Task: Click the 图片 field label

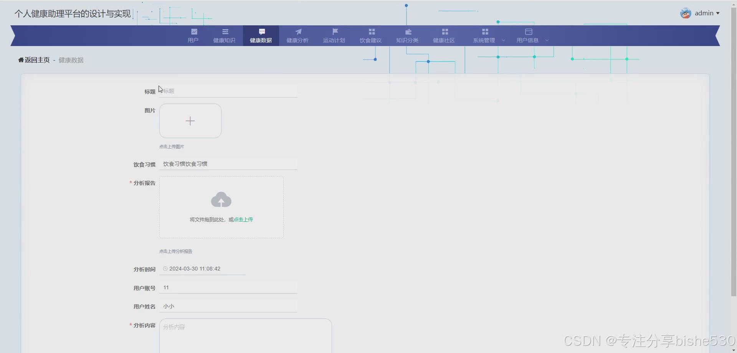Action: click(150, 111)
